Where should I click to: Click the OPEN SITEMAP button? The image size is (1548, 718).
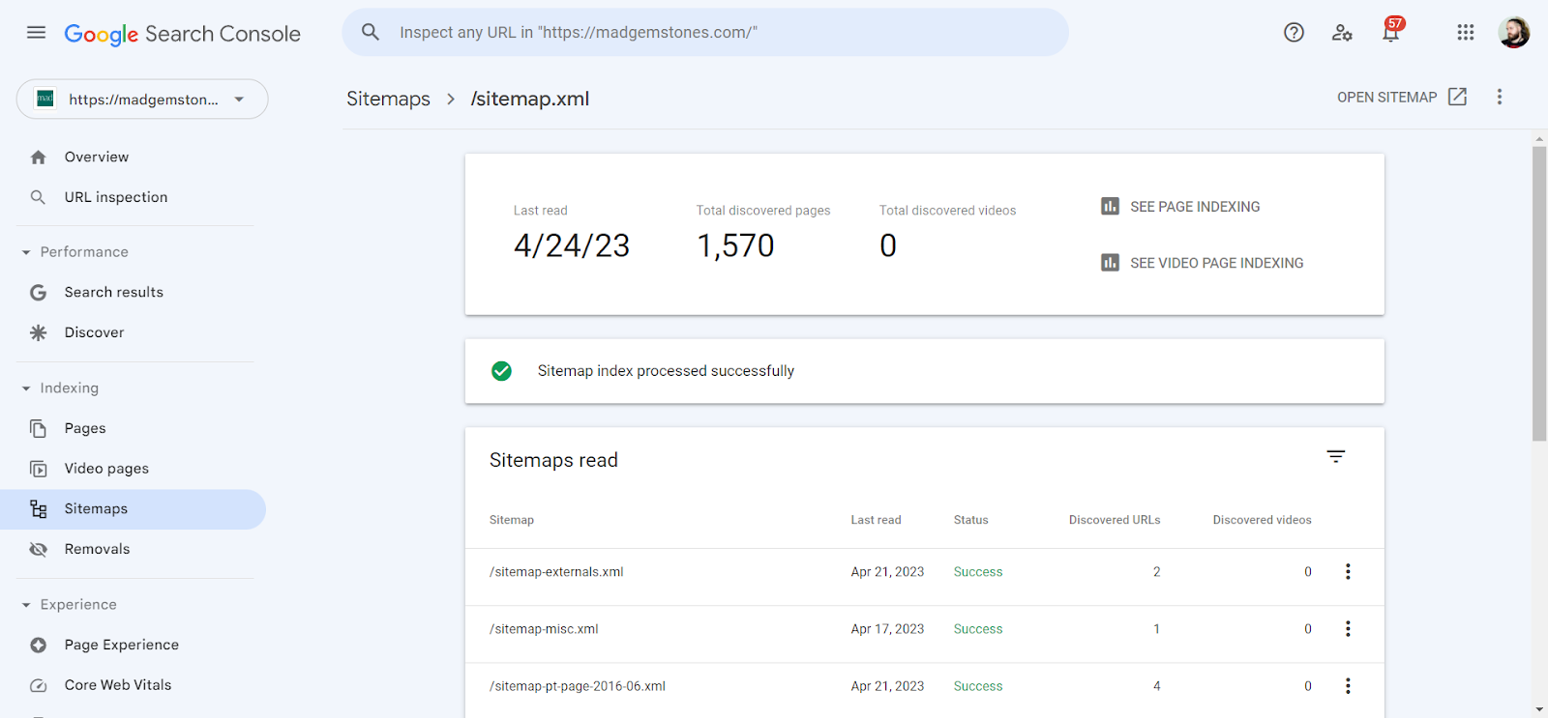click(x=1402, y=97)
